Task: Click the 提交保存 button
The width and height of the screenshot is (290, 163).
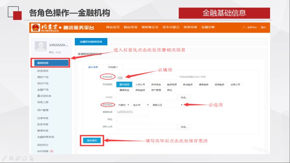Action: pyautogui.click(x=92, y=140)
